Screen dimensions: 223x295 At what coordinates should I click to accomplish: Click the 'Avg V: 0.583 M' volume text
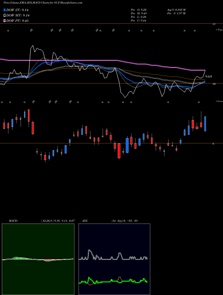coord(176,10)
